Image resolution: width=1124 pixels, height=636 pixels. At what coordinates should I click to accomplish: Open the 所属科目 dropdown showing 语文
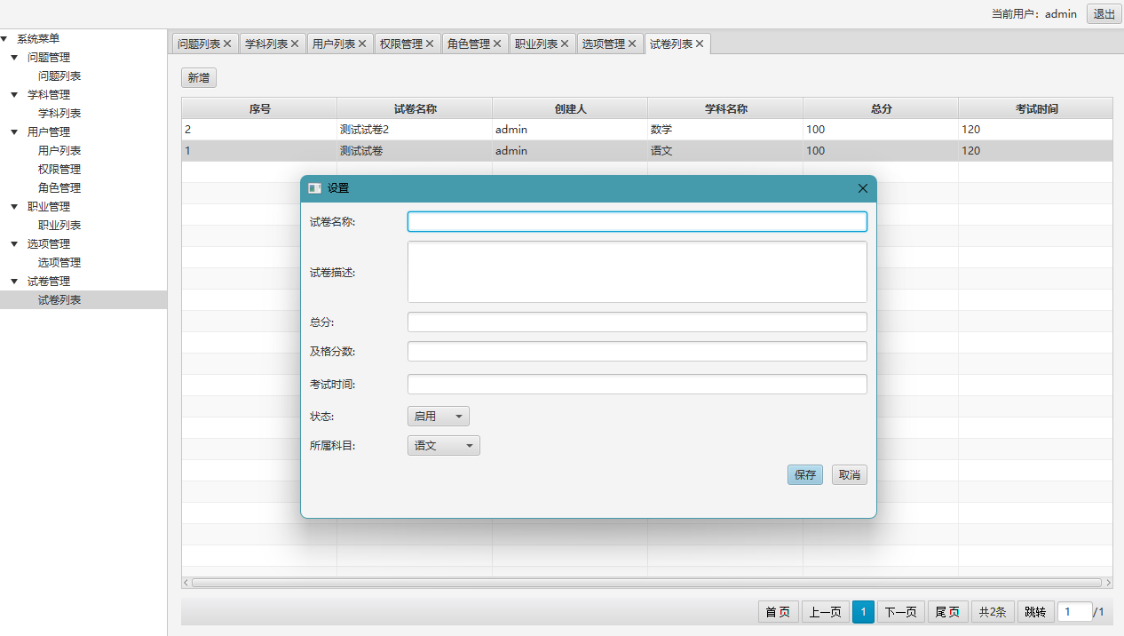(x=443, y=446)
